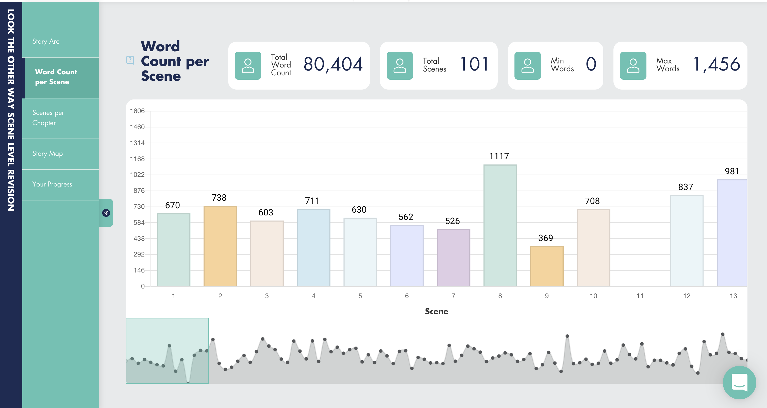
Task: Collapse the sidebar with double-chevron button
Action: 106,213
